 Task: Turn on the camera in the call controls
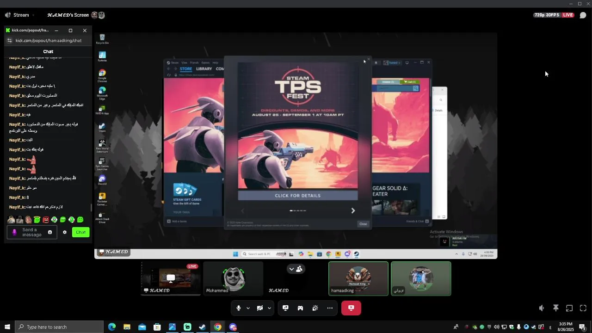[x=260, y=308]
